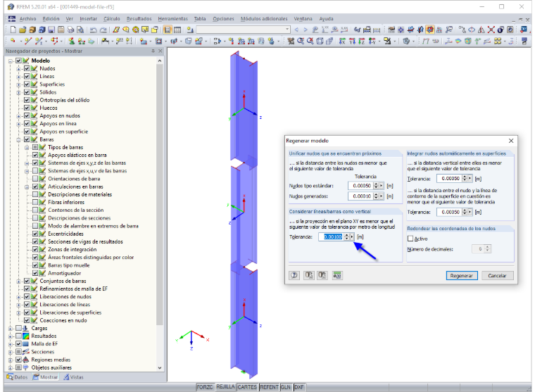Click the New model icon

(x=13, y=30)
